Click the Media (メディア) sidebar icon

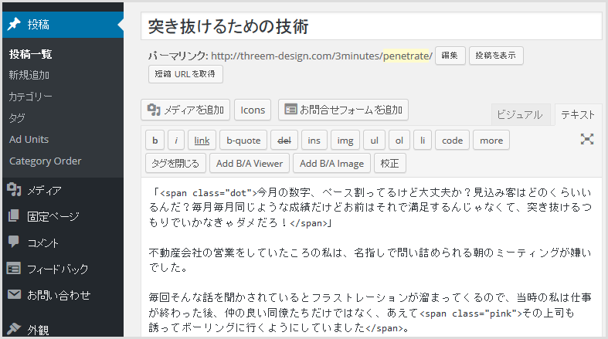pos(14,191)
